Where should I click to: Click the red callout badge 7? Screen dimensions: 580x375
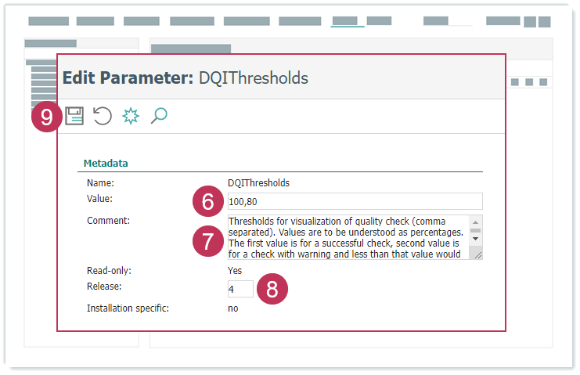pyautogui.click(x=207, y=240)
